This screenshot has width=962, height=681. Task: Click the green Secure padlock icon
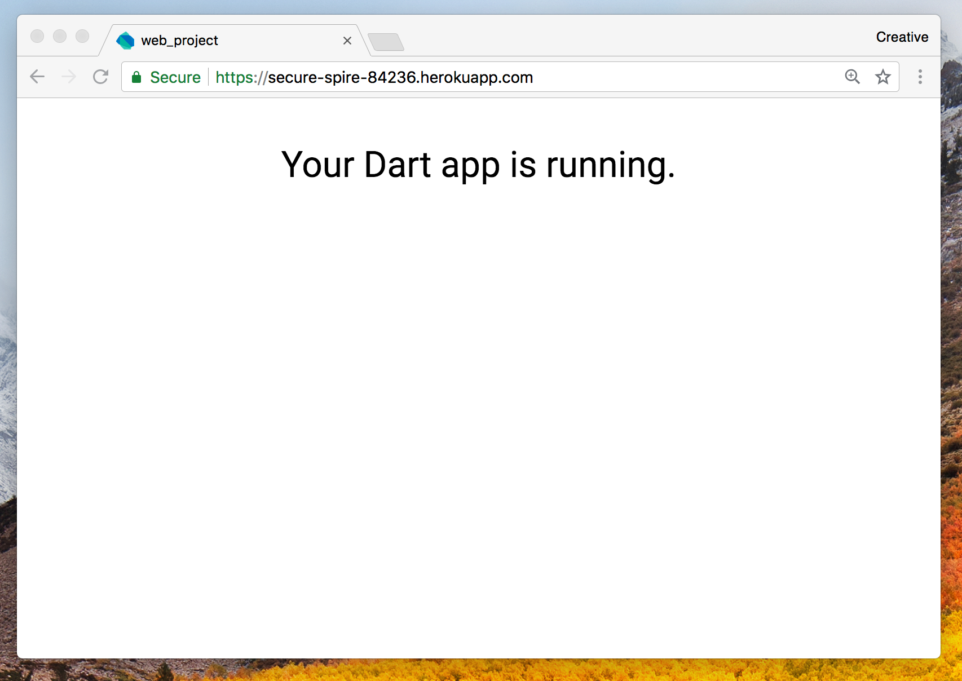click(136, 77)
